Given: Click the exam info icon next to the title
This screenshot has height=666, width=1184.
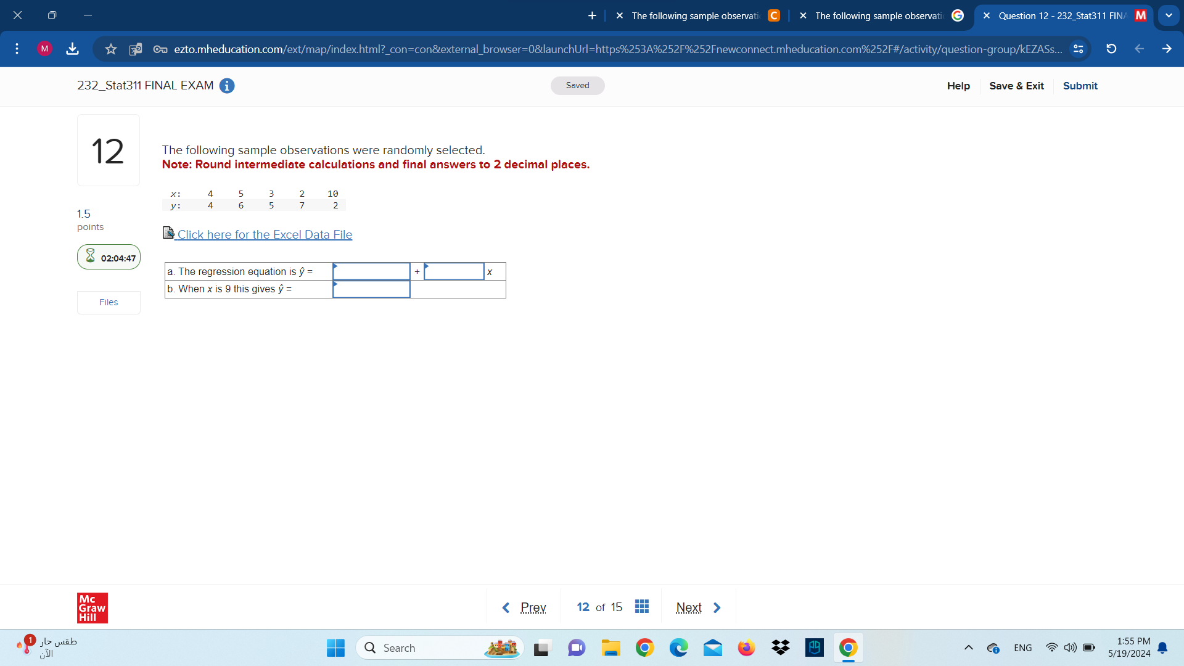Looking at the screenshot, I should click(226, 86).
